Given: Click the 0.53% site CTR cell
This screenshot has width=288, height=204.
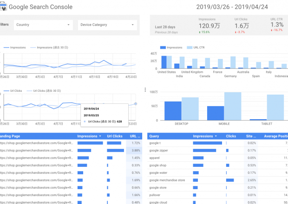Looking at the screenshot, I should coord(251,166).
